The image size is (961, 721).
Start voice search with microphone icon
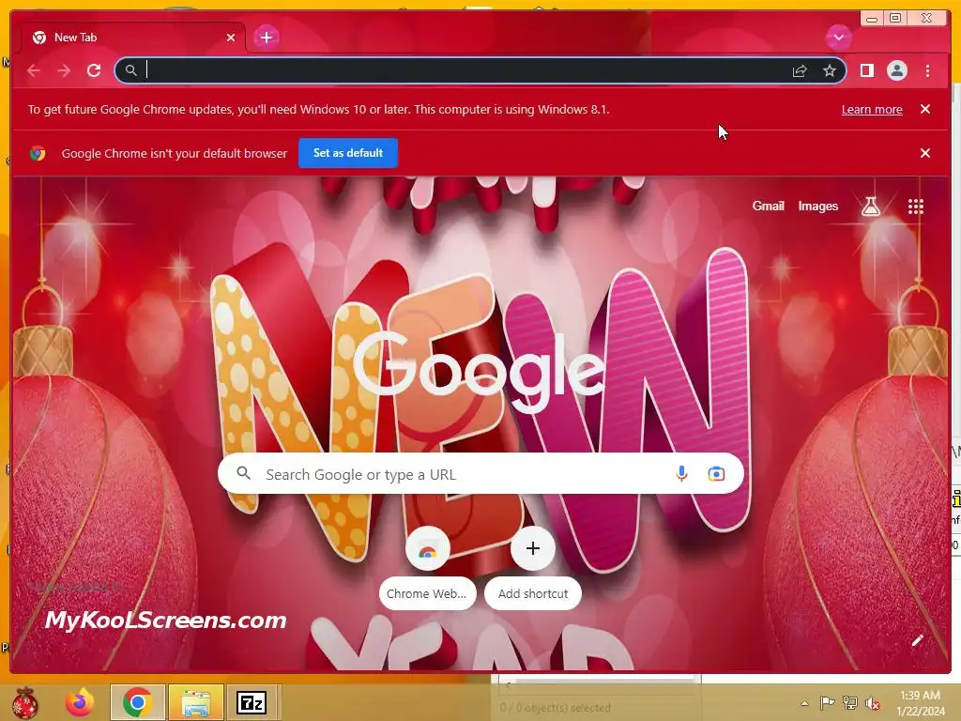tap(681, 474)
